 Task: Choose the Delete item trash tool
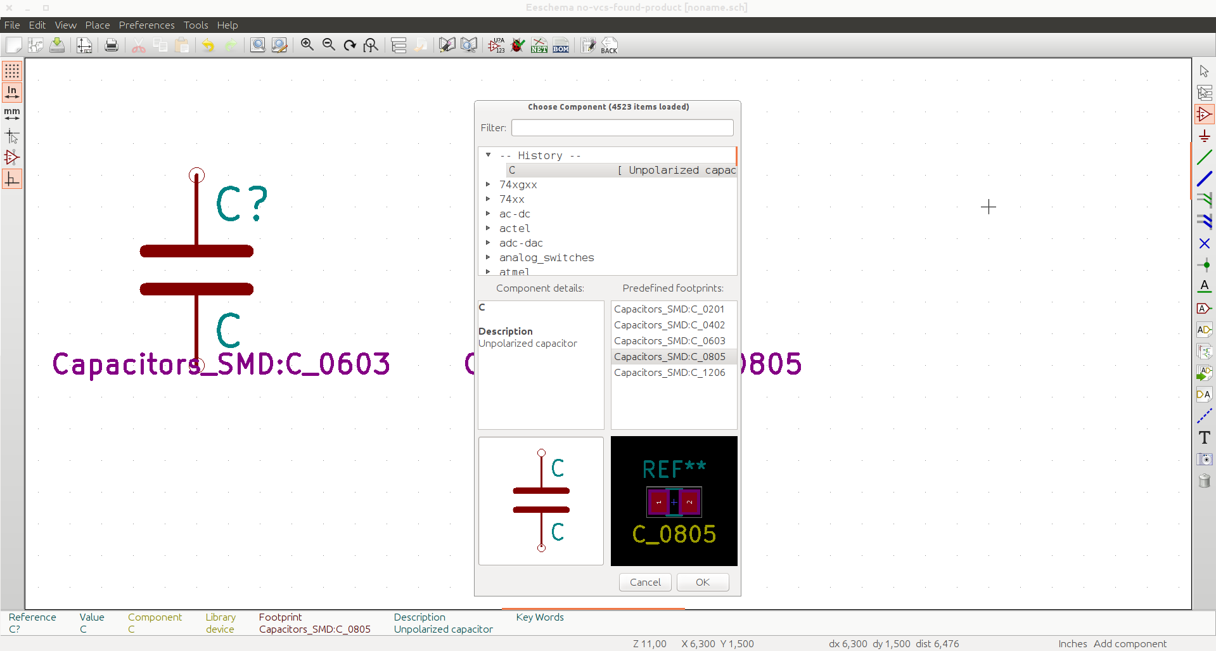tap(1204, 481)
